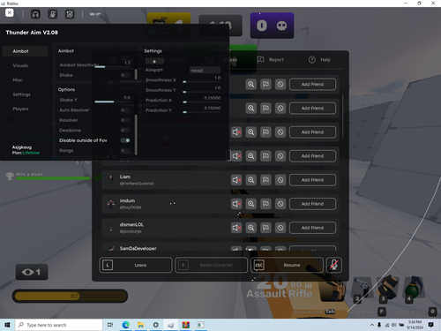Toggle the Shake switch
Image resolution: width=441 pixels, height=331 pixels.
[125, 75]
